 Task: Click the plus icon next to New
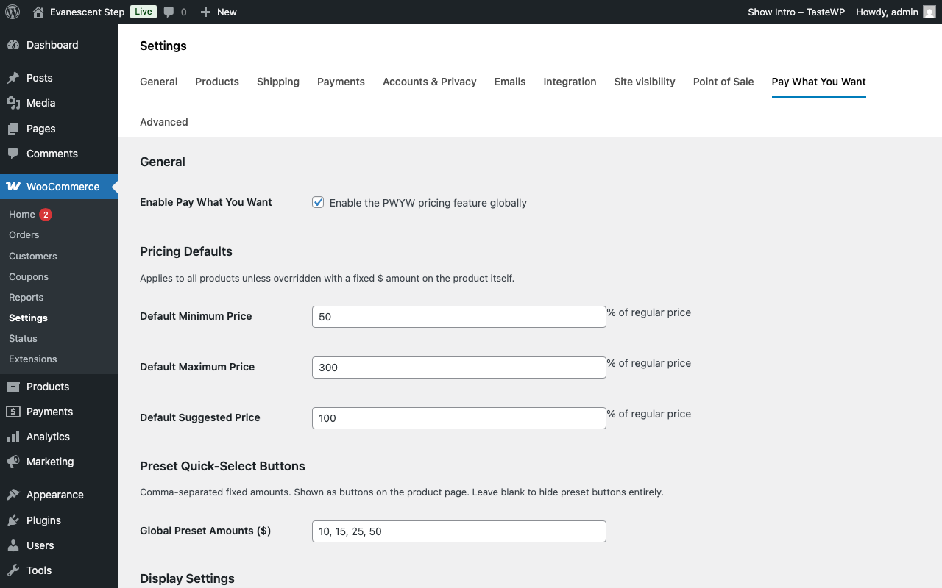(x=205, y=12)
